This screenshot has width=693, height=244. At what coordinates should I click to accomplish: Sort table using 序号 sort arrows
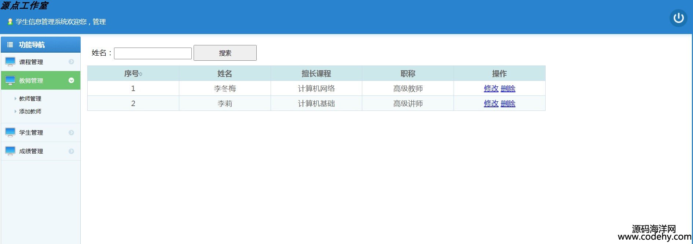coord(141,74)
